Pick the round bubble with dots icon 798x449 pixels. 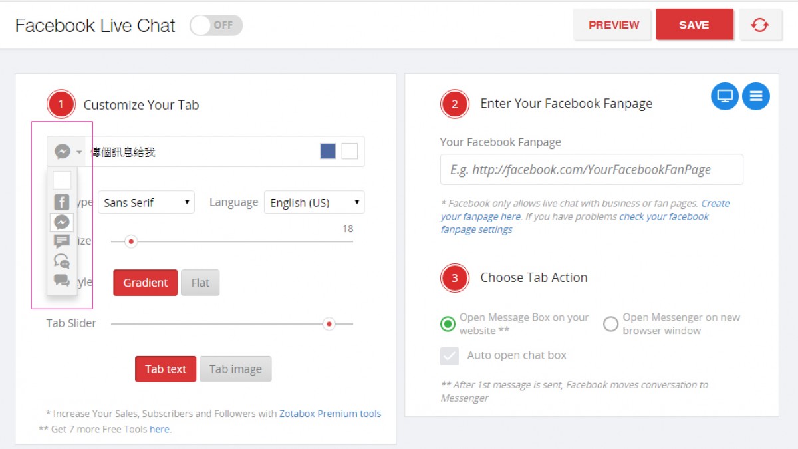tap(62, 261)
